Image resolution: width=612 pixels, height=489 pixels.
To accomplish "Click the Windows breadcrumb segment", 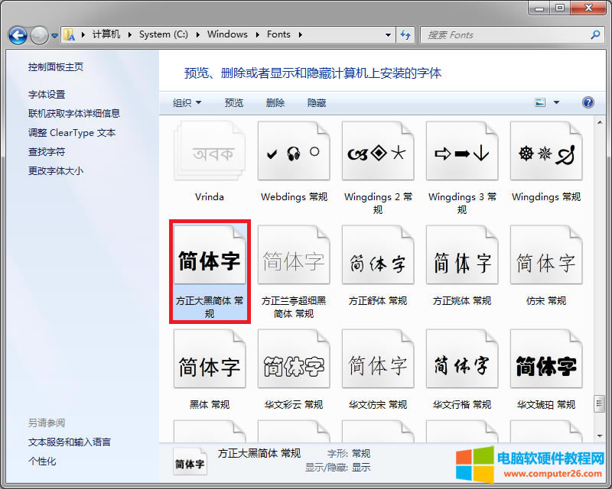I will 227,34.
